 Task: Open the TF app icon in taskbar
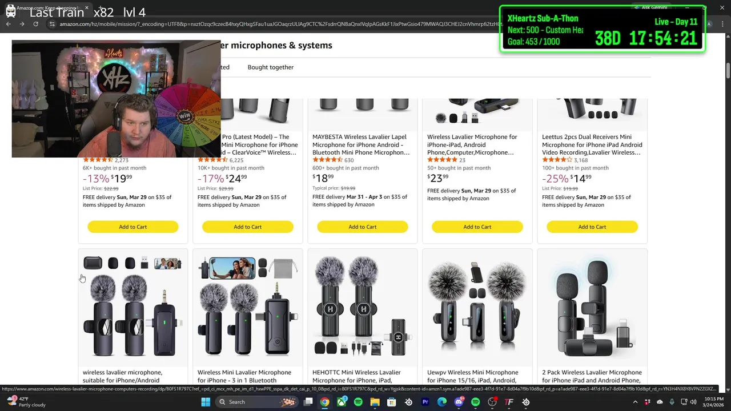click(x=509, y=402)
